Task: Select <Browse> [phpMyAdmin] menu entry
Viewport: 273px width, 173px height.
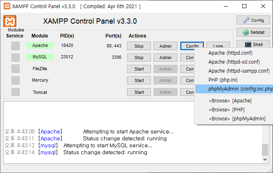Action: pyautogui.click(x=234, y=119)
